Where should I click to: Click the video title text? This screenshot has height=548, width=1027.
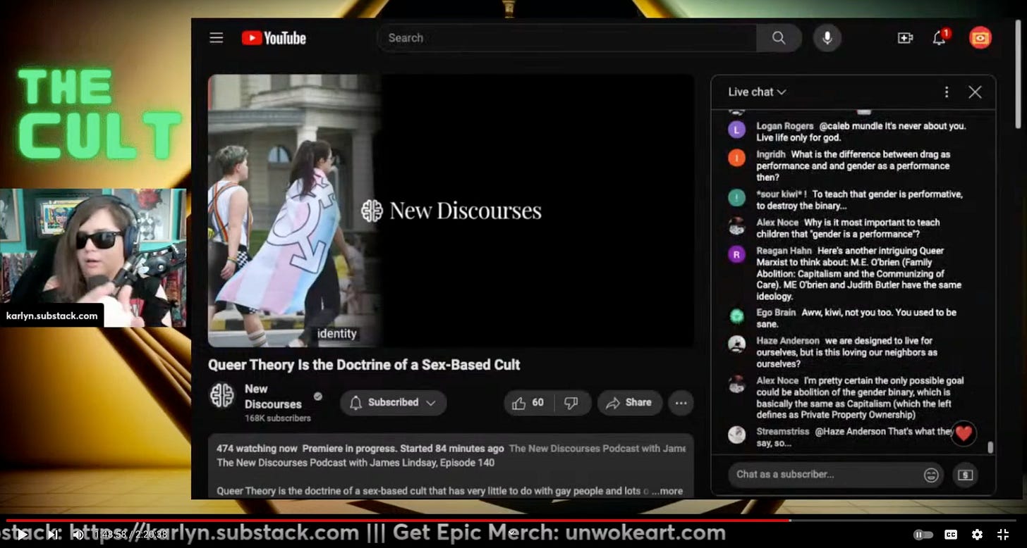click(x=364, y=365)
